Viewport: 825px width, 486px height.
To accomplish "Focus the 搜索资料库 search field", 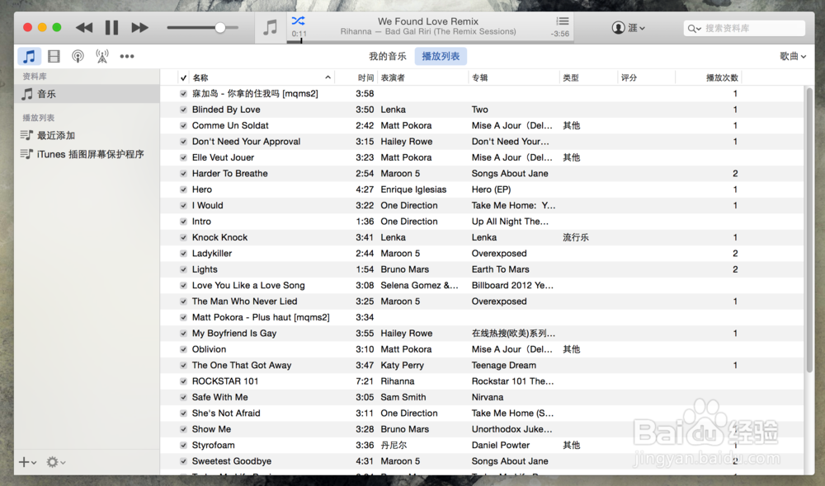I will (x=744, y=28).
